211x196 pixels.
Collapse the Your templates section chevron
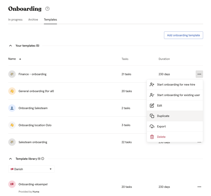[10, 46]
